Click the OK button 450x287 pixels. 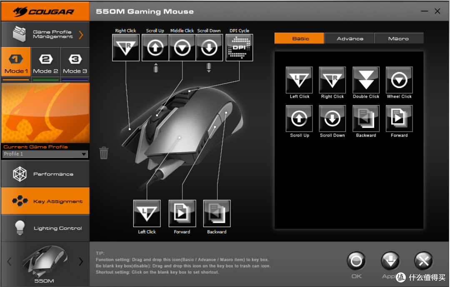(356, 261)
